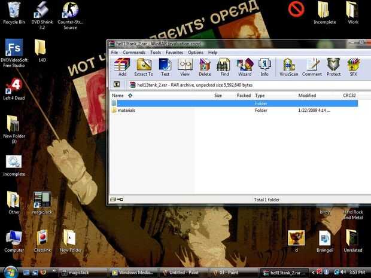Viewport: 371px width, 278px height.
Task: Click hell13tank_2.rar taskbar button
Action: click(284, 273)
